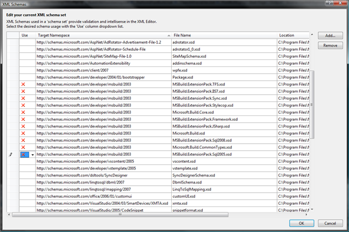Close the XML Schemas dialog
Image resolution: width=349 pixels, height=232 pixels.
pos(340,3)
